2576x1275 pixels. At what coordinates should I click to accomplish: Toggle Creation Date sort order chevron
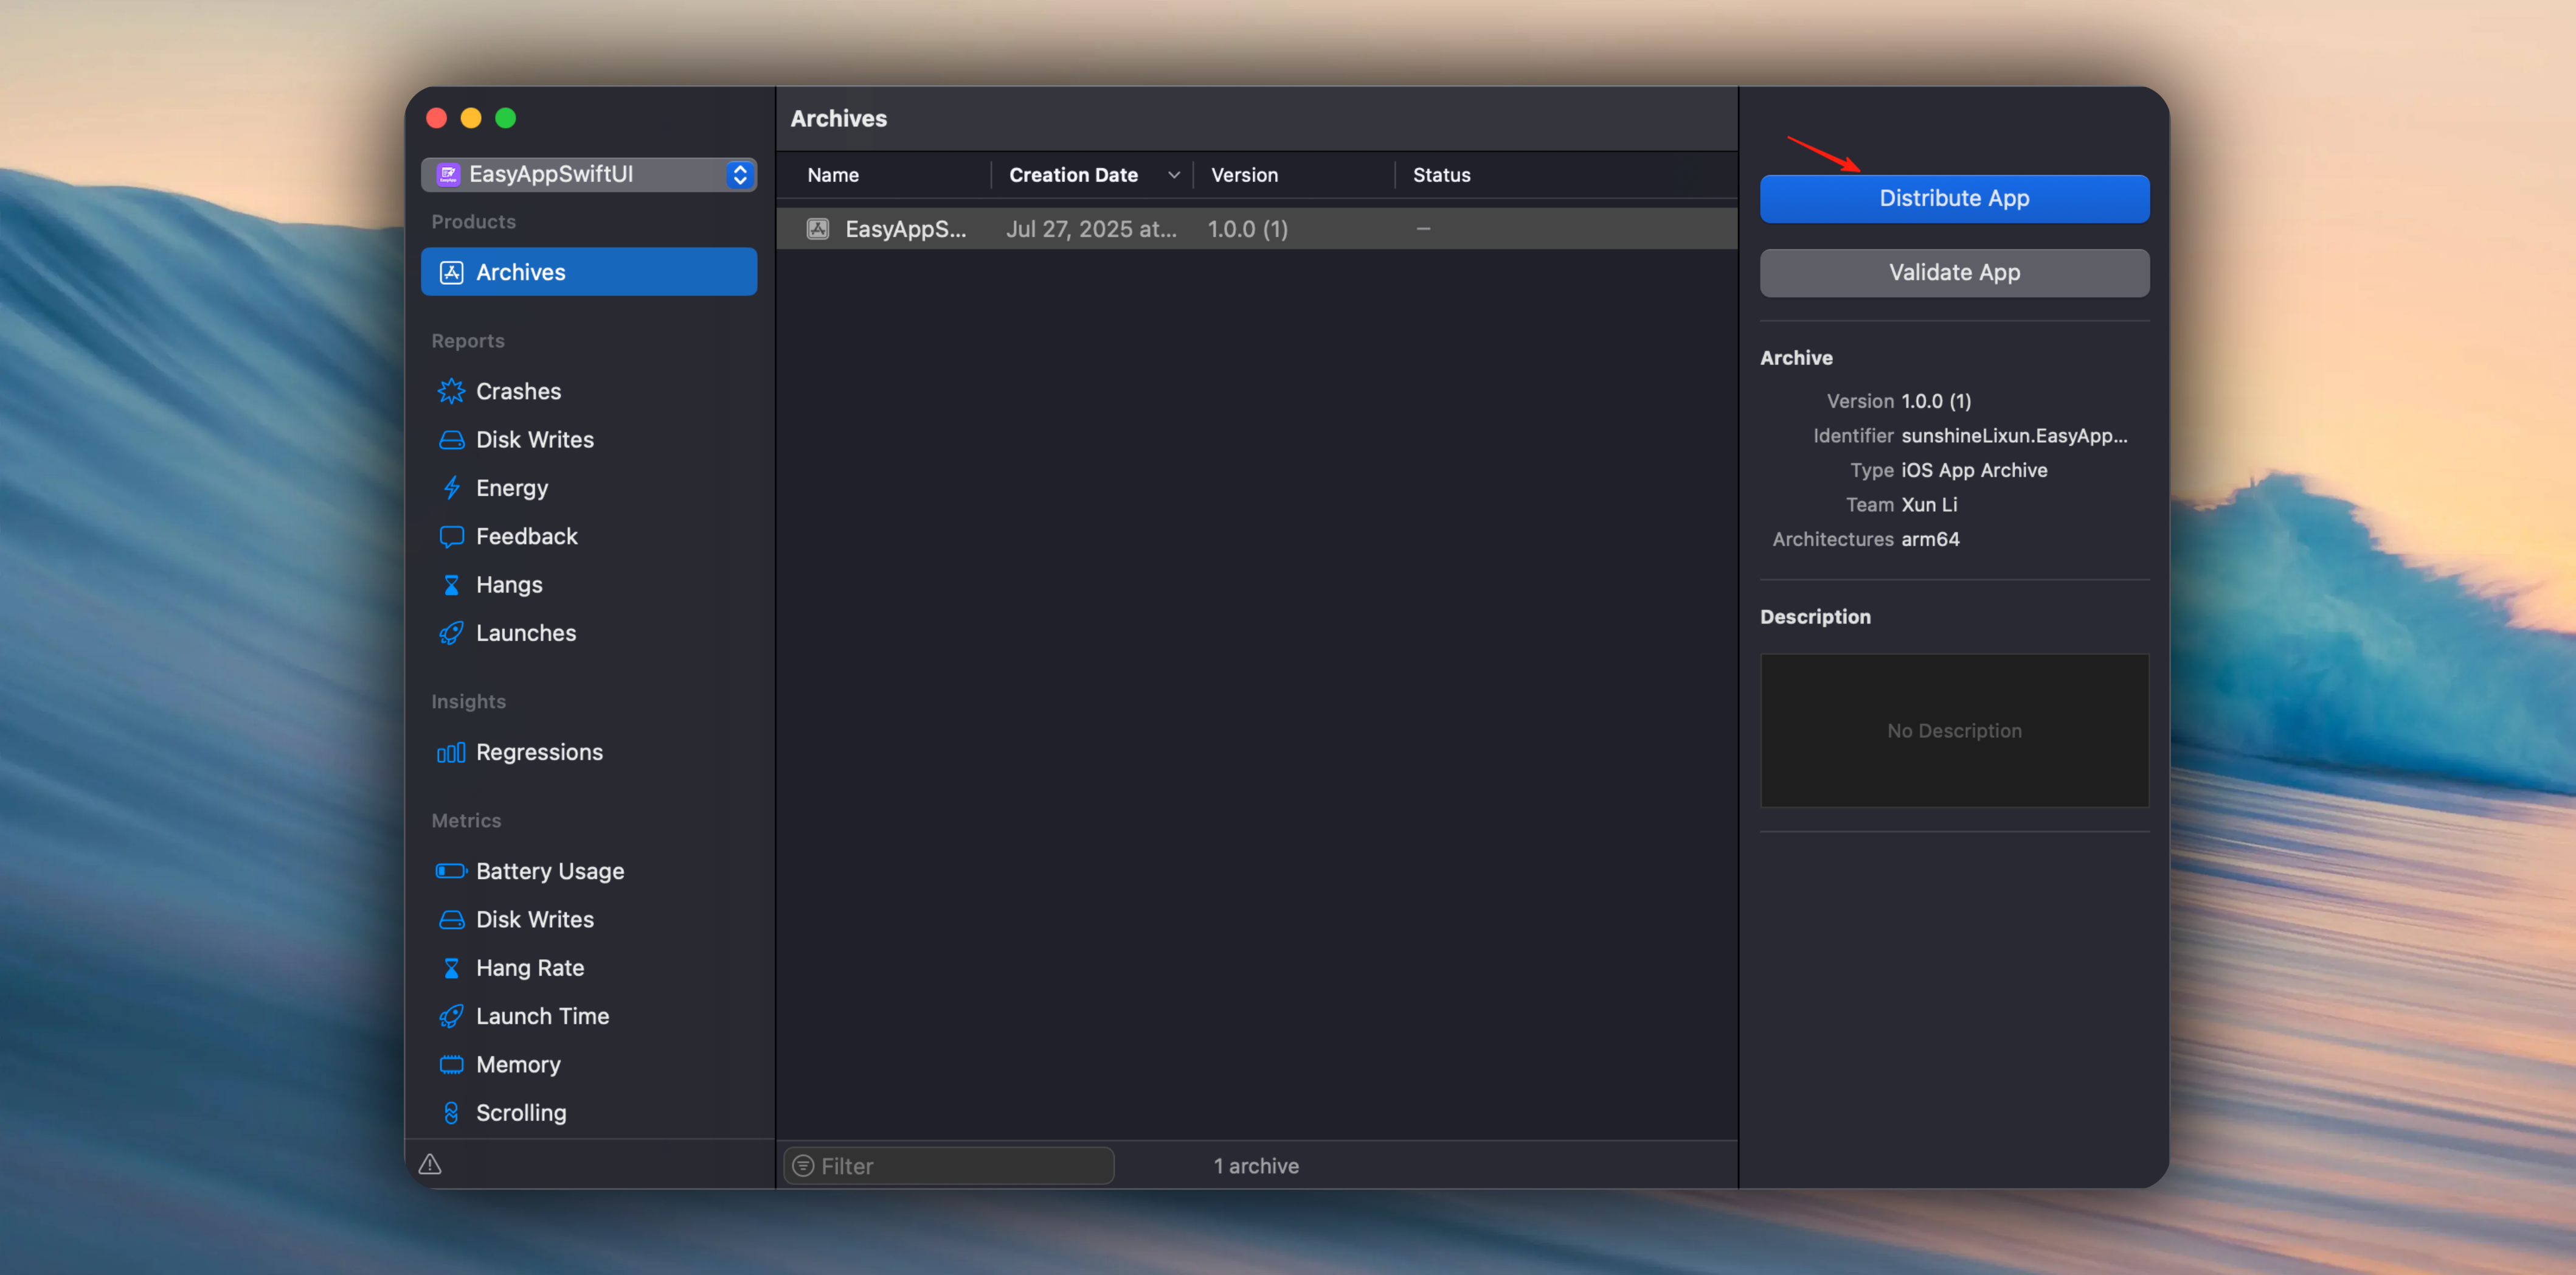(1173, 175)
